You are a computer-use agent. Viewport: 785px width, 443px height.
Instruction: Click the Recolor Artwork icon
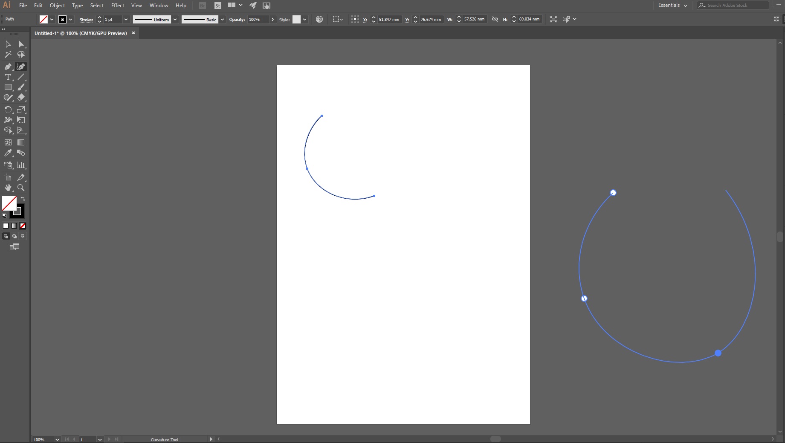pos(319,19)
